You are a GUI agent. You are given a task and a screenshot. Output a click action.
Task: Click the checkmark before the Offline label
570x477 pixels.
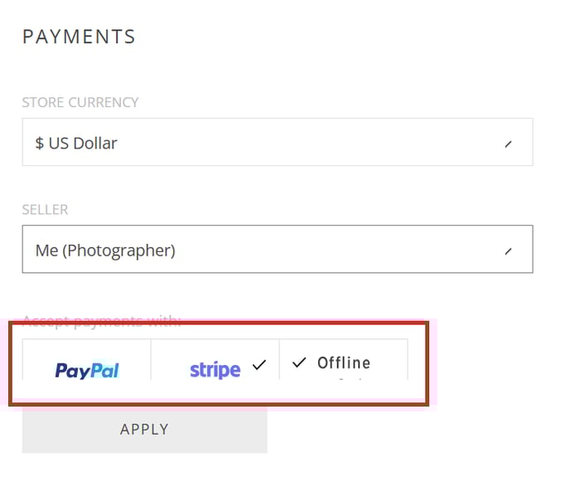pyautogui.click(x=299, y=363)
